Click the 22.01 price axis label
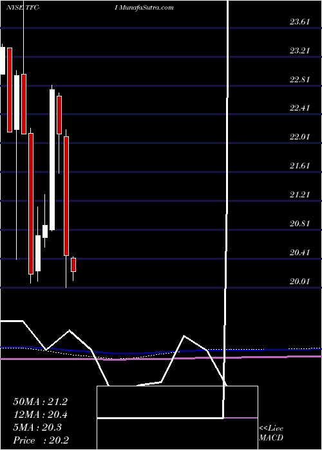The height and width of the screenshot is (450, 322). coord(299,136)
